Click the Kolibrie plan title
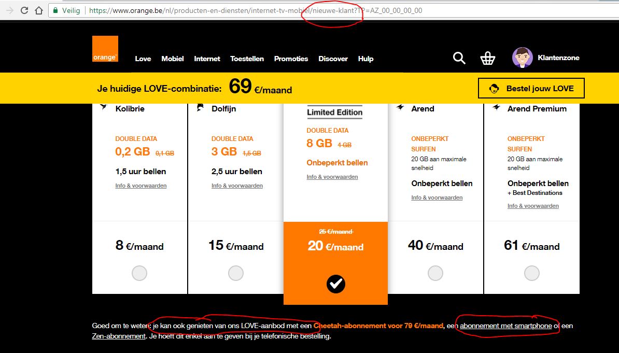Viewport: 619px width, 353px height. tap(130, 108)
